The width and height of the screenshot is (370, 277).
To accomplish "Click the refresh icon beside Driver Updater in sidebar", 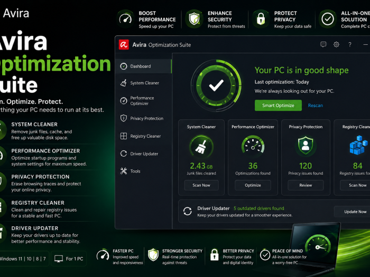I will coord(124,154).
